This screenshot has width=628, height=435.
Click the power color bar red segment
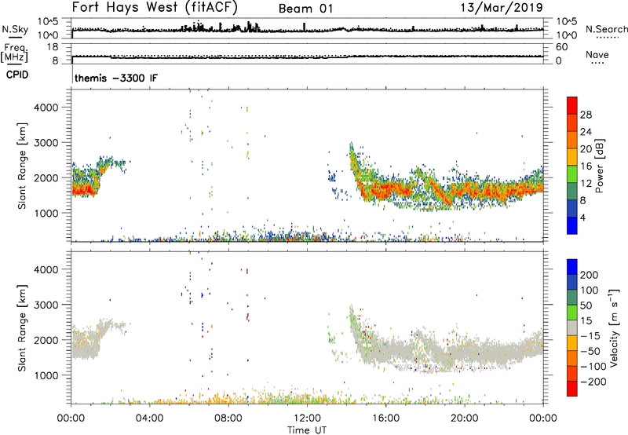[x=572, y=105]
